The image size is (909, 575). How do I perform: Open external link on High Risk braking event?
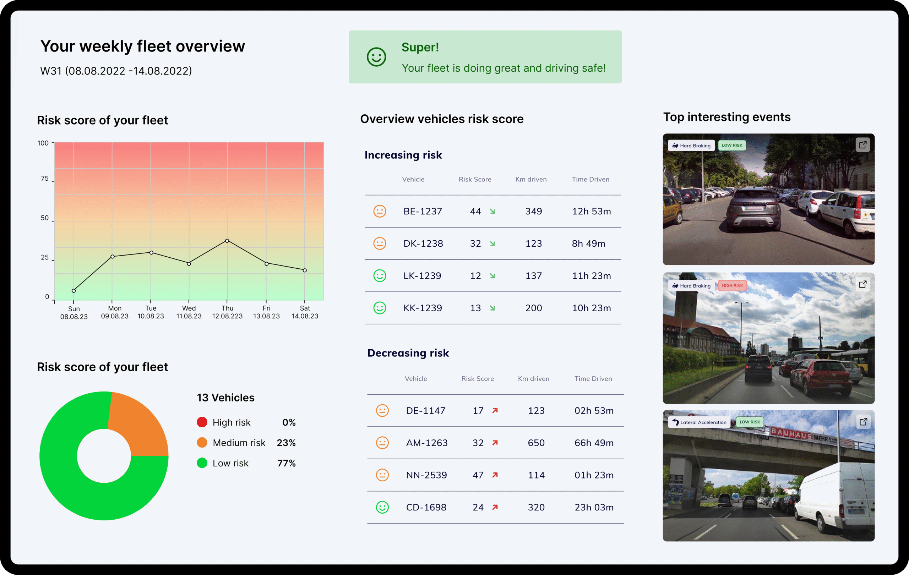tap(862, 284)
